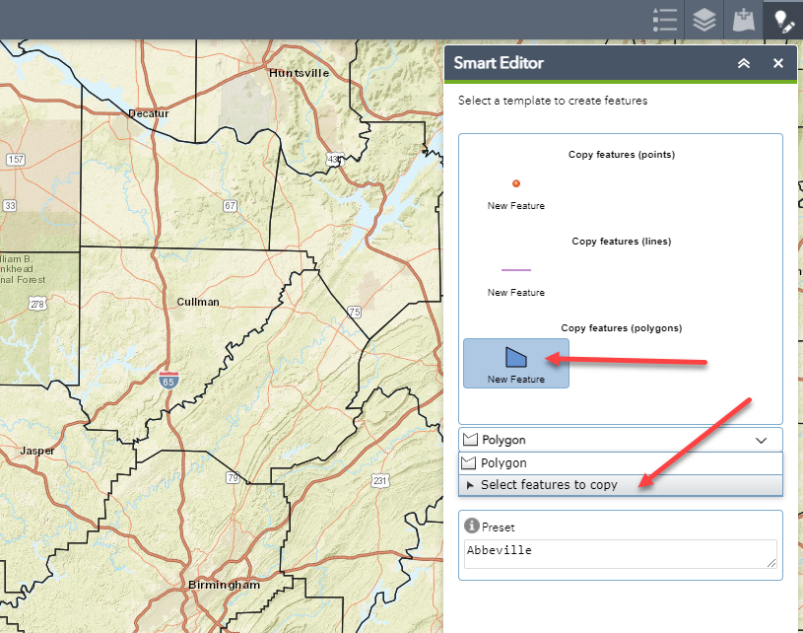Screen dimensions: 803x633
Task: Open the map legend icon
Action: pos(664,20)
